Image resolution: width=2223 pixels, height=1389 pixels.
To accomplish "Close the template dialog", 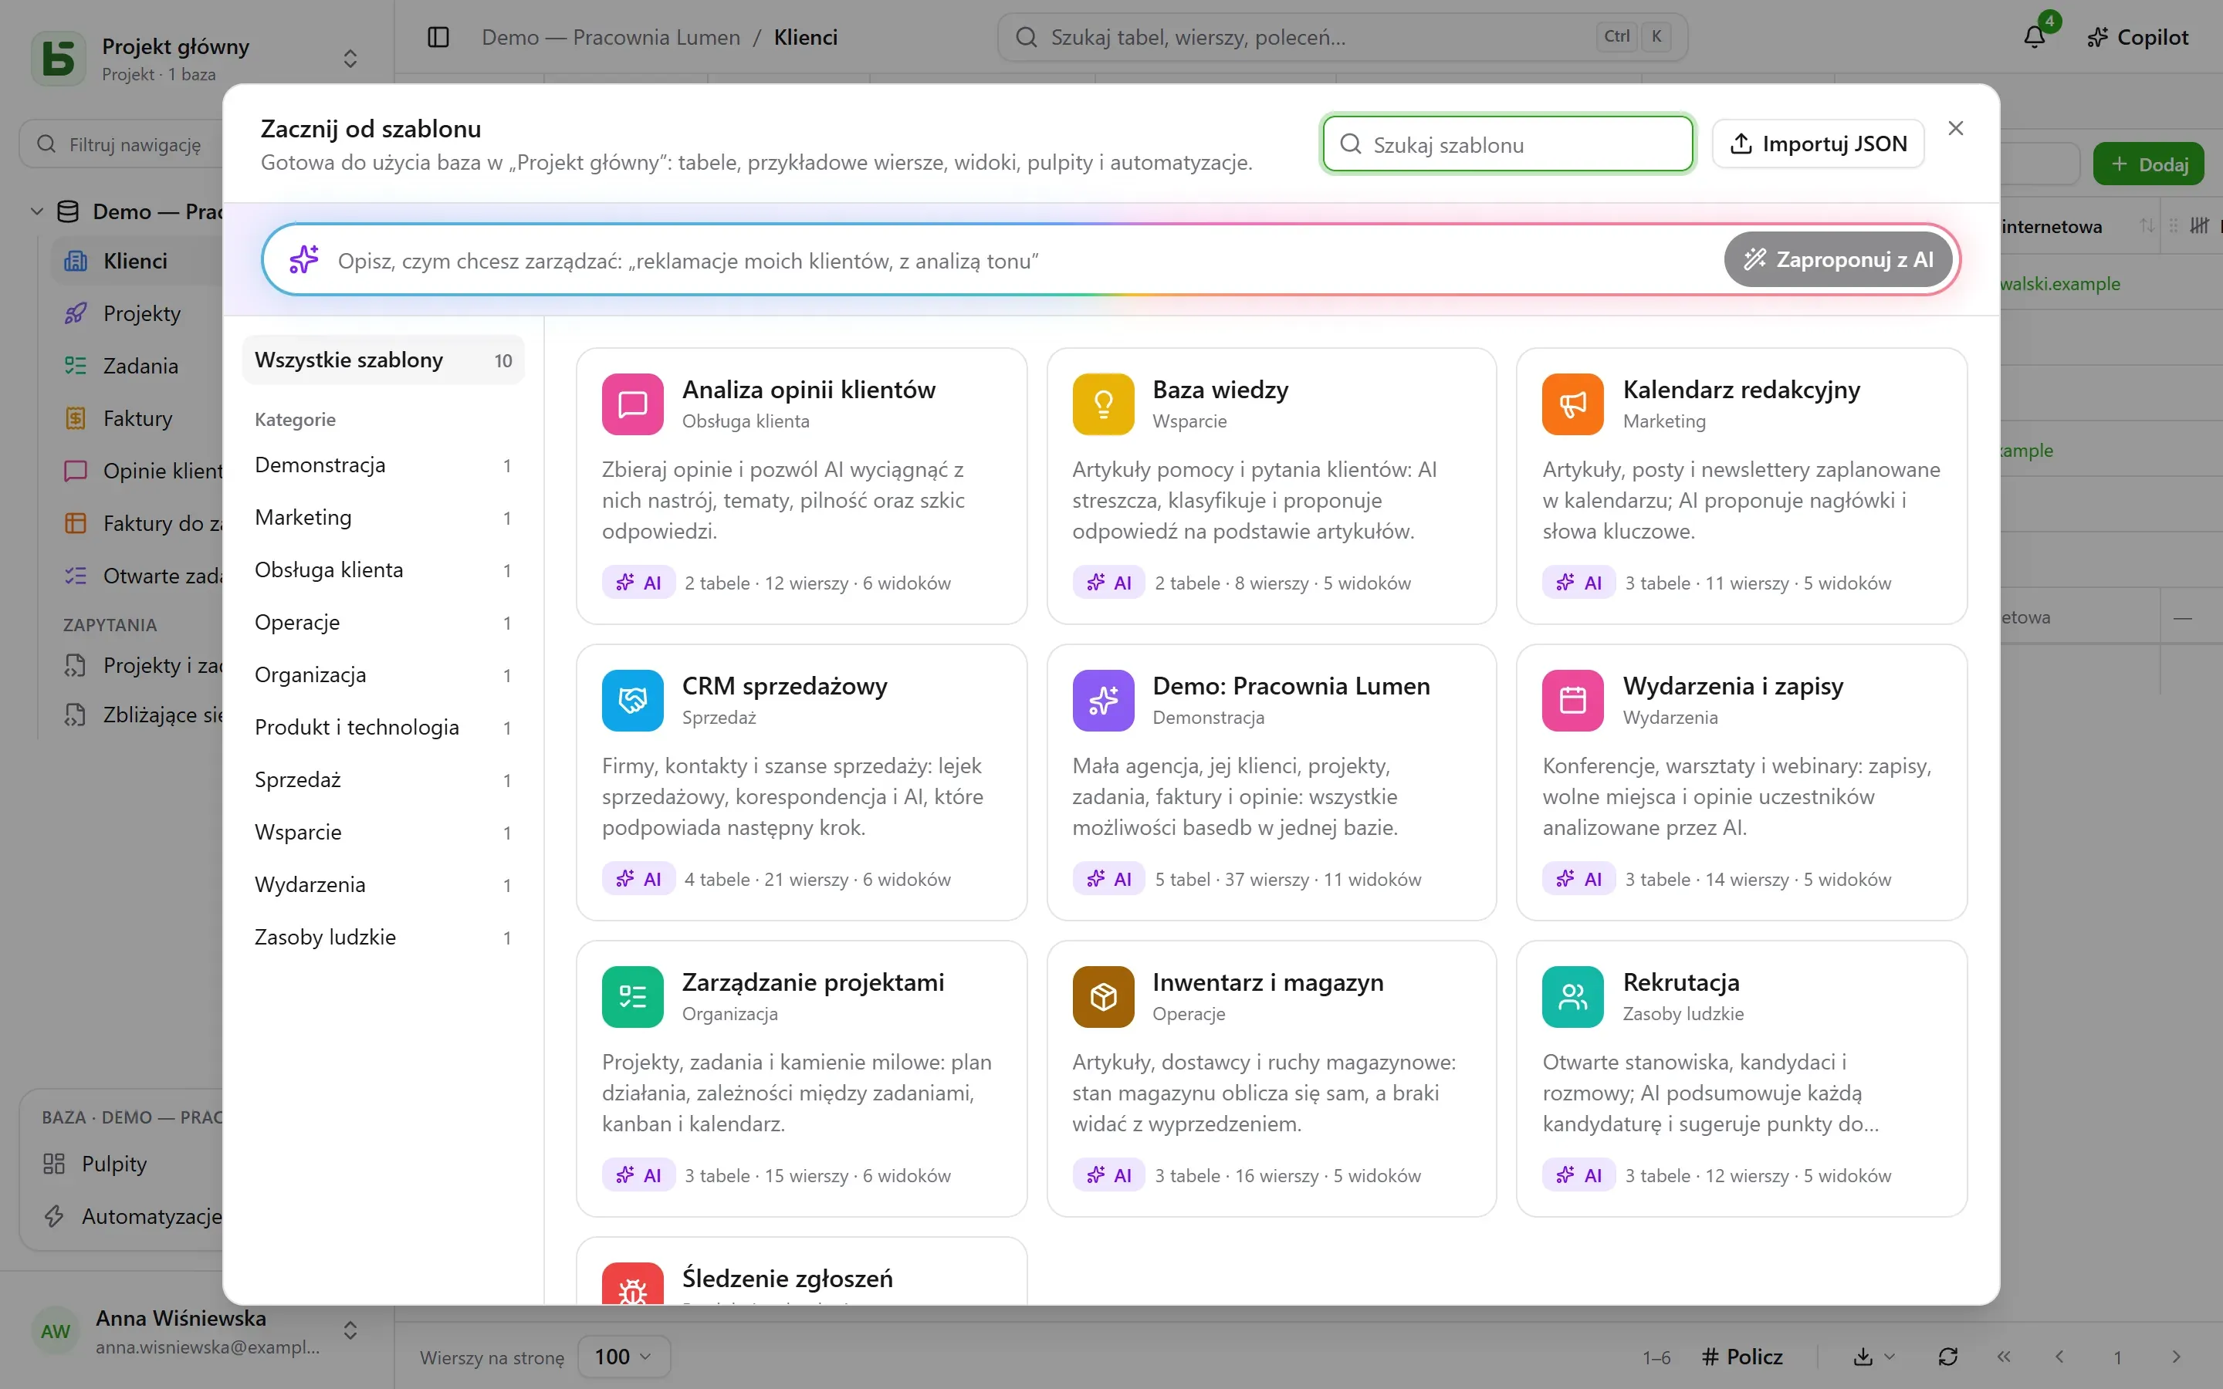I will click(x=1956, y=129).
